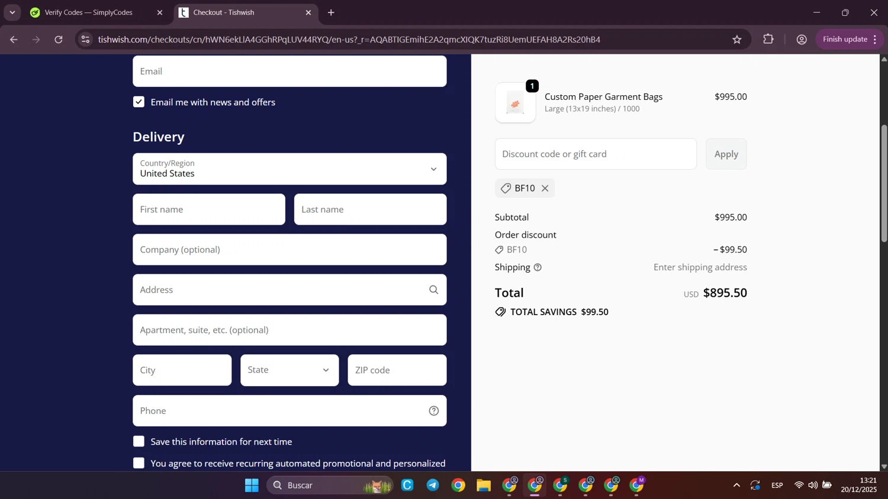Click the page vertical scrollbar thumb
Image resolution: width=888 pixels, height=499 pixels.
click(884, 183)
